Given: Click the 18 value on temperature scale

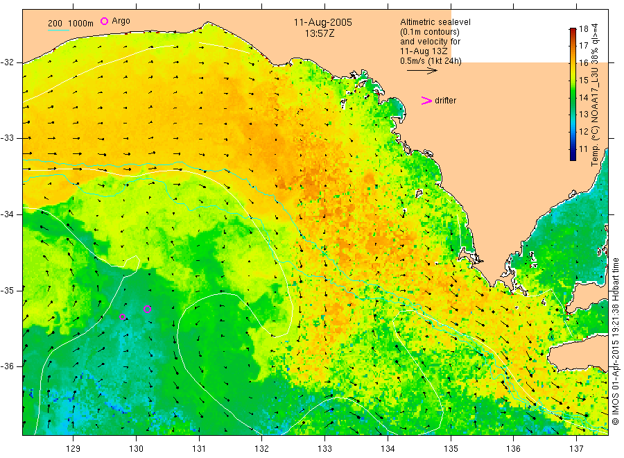Looking at the screenshot, I should tap(583, 28).
